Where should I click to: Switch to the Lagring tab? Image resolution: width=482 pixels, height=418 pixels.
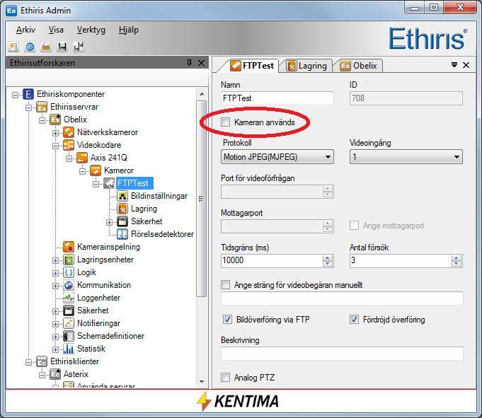click(x=306, y=66)
